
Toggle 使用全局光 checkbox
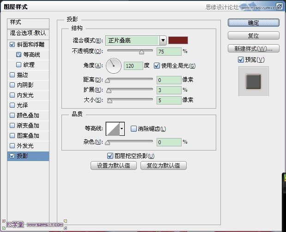(x=157, y=65)
